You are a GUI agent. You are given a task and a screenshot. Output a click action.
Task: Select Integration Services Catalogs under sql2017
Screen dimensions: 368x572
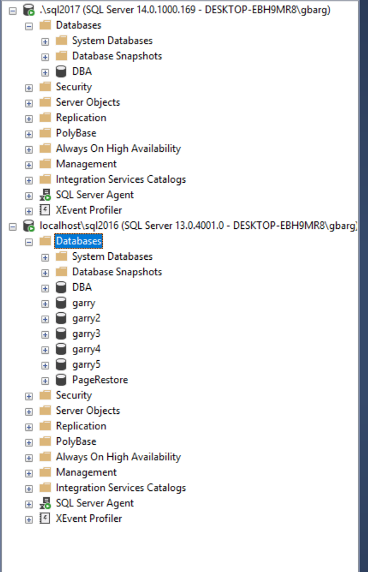click(x=121, y=179)
